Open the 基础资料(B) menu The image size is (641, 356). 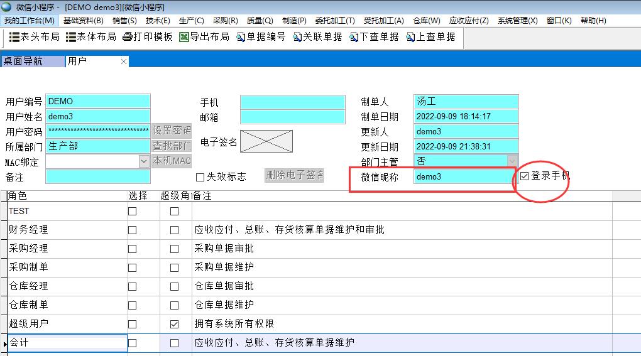click(x=83, y=21)
